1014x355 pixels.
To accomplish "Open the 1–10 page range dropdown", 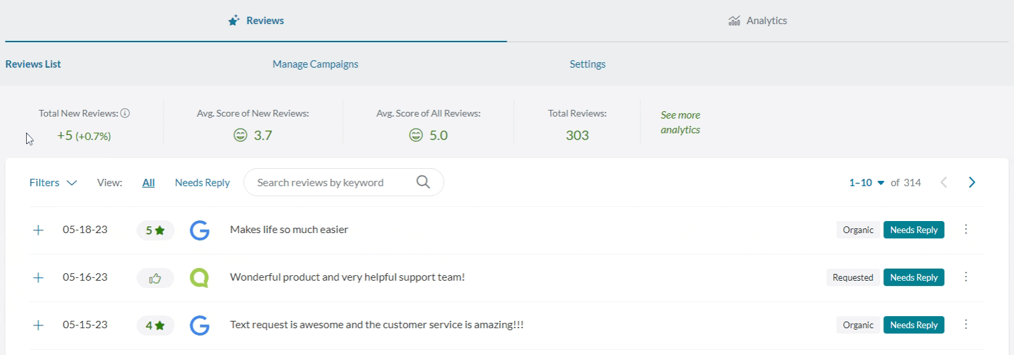I will (867, 183).
